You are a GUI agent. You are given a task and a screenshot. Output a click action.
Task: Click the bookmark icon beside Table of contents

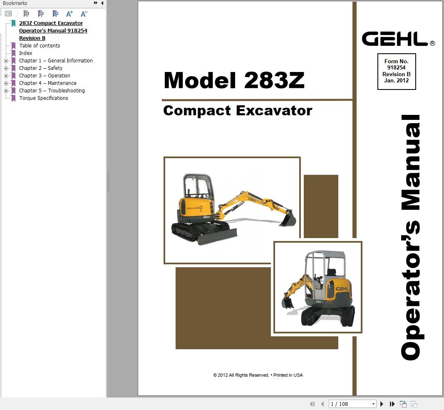13,46
